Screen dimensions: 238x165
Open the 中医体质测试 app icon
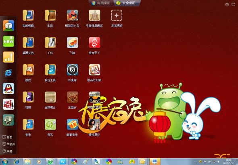[x=94, y=15]
